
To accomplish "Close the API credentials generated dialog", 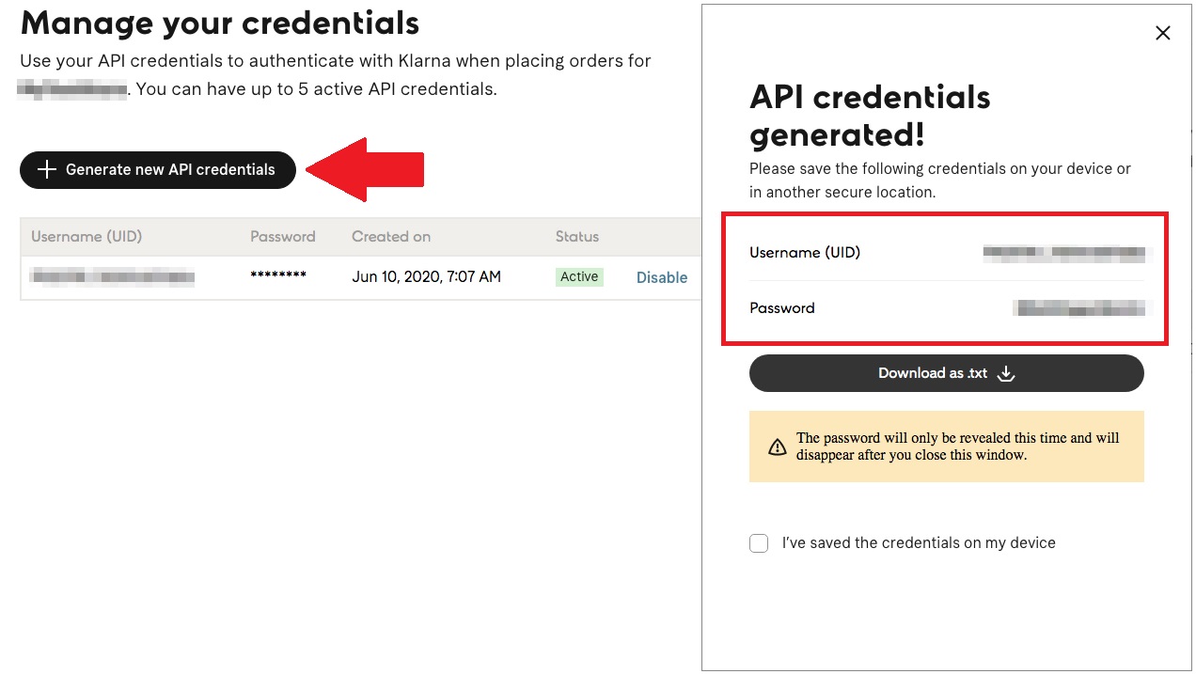I will pos(1162,34).
